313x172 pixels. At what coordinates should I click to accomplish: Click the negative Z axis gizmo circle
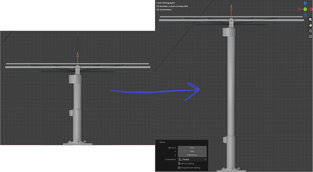[305, 15]
